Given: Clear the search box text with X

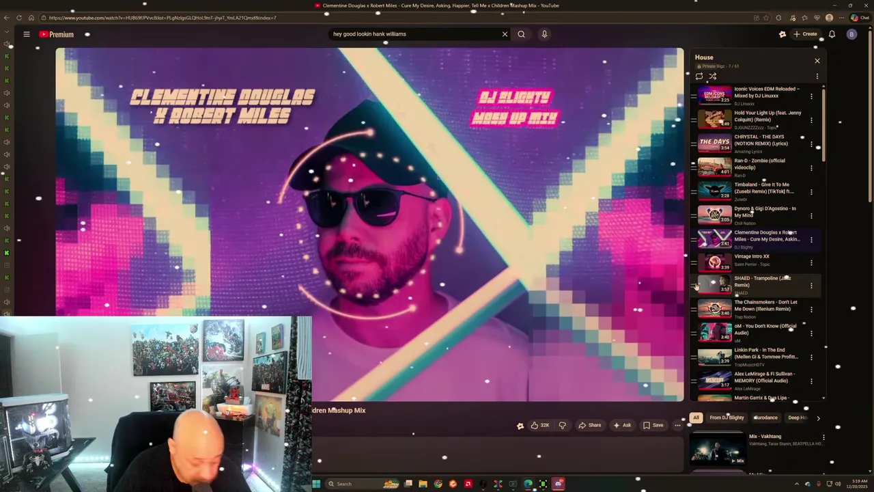Looking at the screenshot, I should [505, 34].
